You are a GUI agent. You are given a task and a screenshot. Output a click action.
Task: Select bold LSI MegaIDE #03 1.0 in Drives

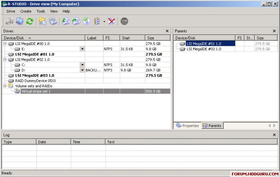coord(35,75)
